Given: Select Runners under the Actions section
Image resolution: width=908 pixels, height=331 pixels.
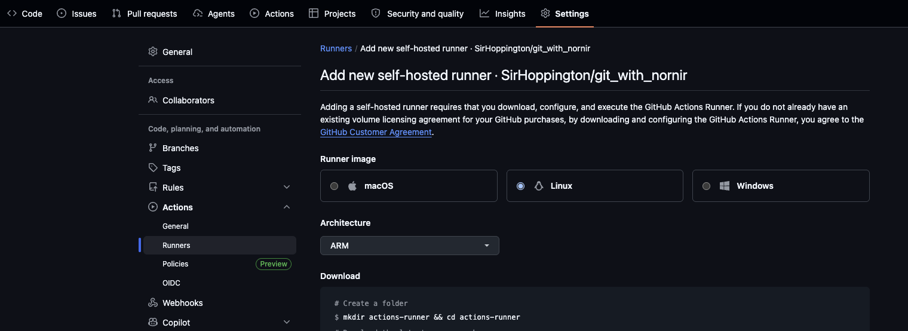Looking at the screenshot, I should pyautogui.click(x=220, y=246).
